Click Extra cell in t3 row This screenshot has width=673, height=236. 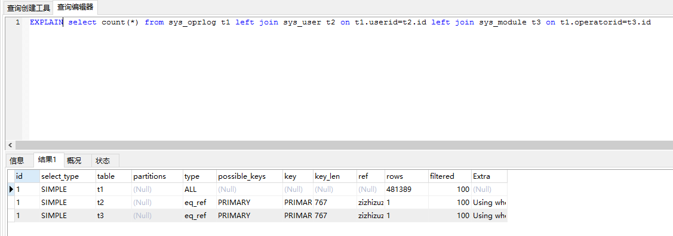coord(489,216)
